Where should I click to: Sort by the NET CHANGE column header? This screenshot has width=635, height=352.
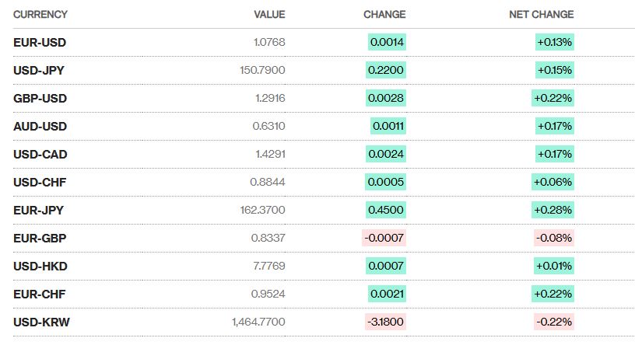tap(541, 15)
